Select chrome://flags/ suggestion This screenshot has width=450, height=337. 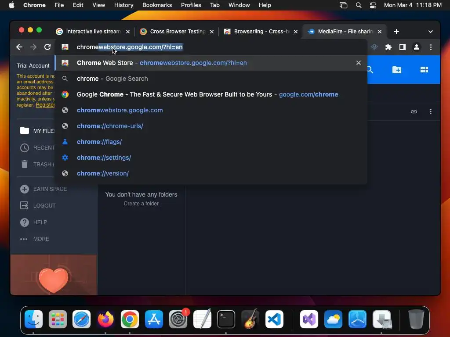coord(211,142)
